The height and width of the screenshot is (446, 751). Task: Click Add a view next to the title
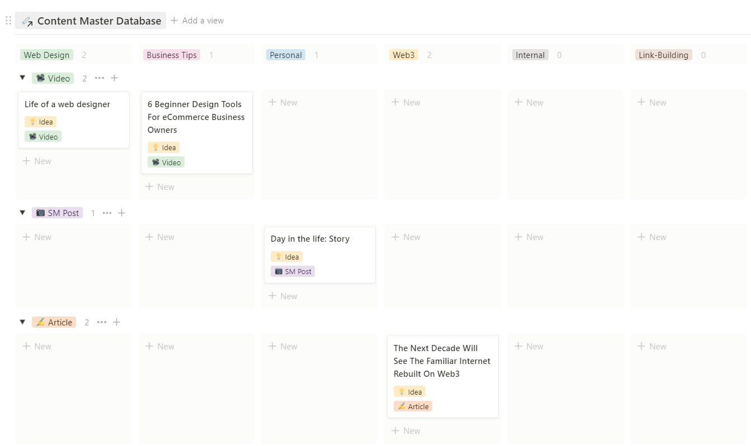click(197, 20)
